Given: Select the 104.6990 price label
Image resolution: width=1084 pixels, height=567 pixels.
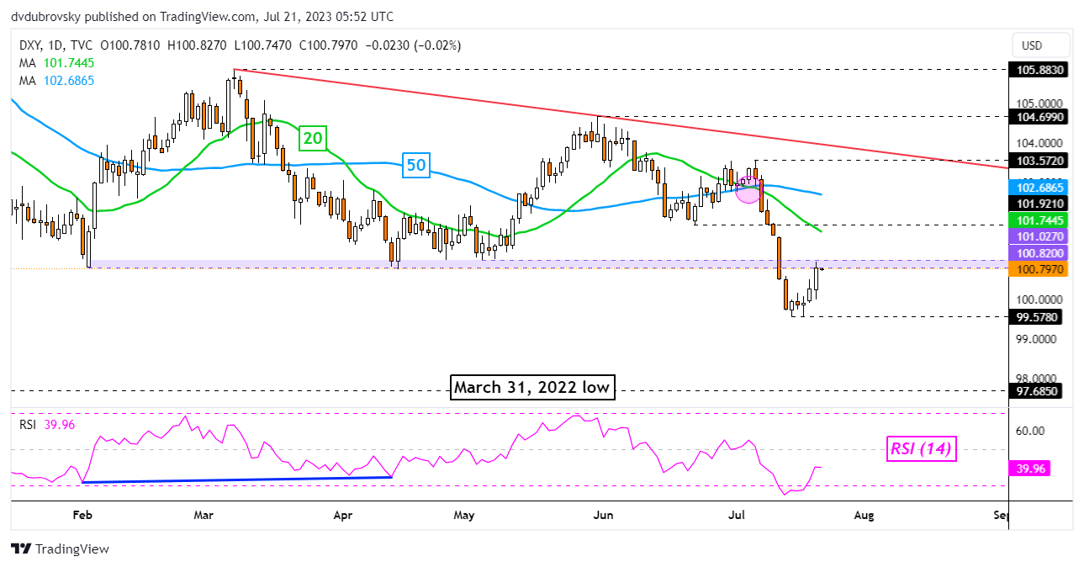Looking at the screenshot, I should point(1039,116).
